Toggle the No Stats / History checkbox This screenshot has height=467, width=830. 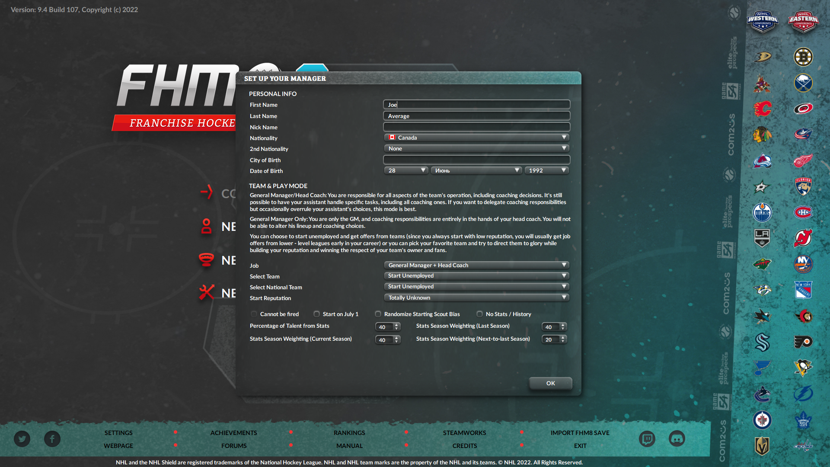[479, 314]
